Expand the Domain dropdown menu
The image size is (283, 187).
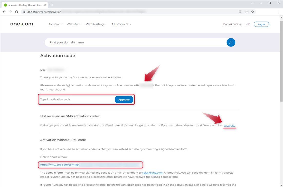[55, 24]
